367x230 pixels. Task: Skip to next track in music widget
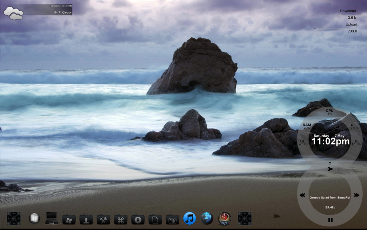pos(356,195)
